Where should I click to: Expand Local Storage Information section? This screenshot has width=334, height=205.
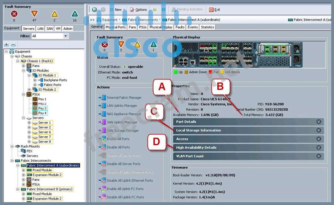(x=319, y=130)
